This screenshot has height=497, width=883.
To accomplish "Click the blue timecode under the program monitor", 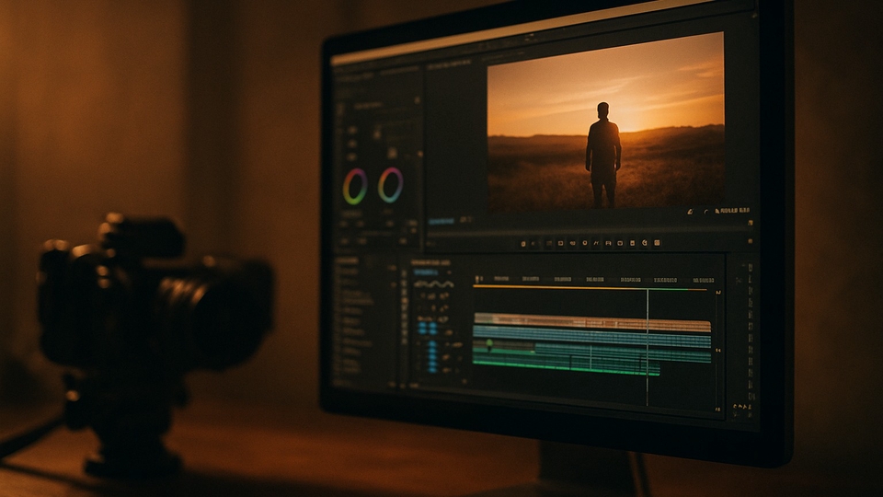I will point(441,221).
